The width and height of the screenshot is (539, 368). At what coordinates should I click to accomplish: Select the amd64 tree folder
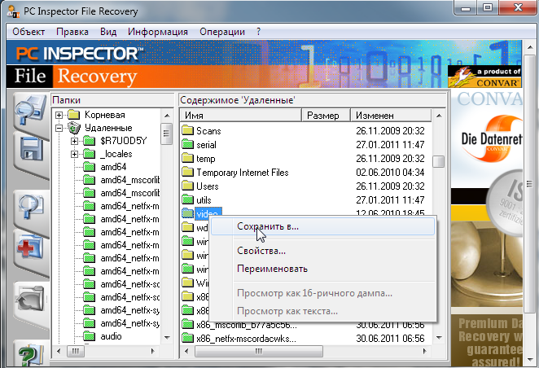[113, 167]
